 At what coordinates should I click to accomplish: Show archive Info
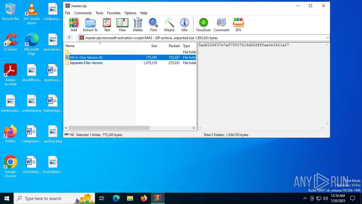coord(184,25)
